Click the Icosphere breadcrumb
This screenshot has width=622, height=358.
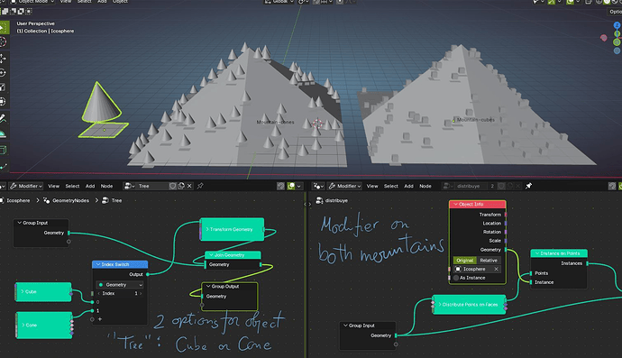pyautogui.click(x=18, y=200)
